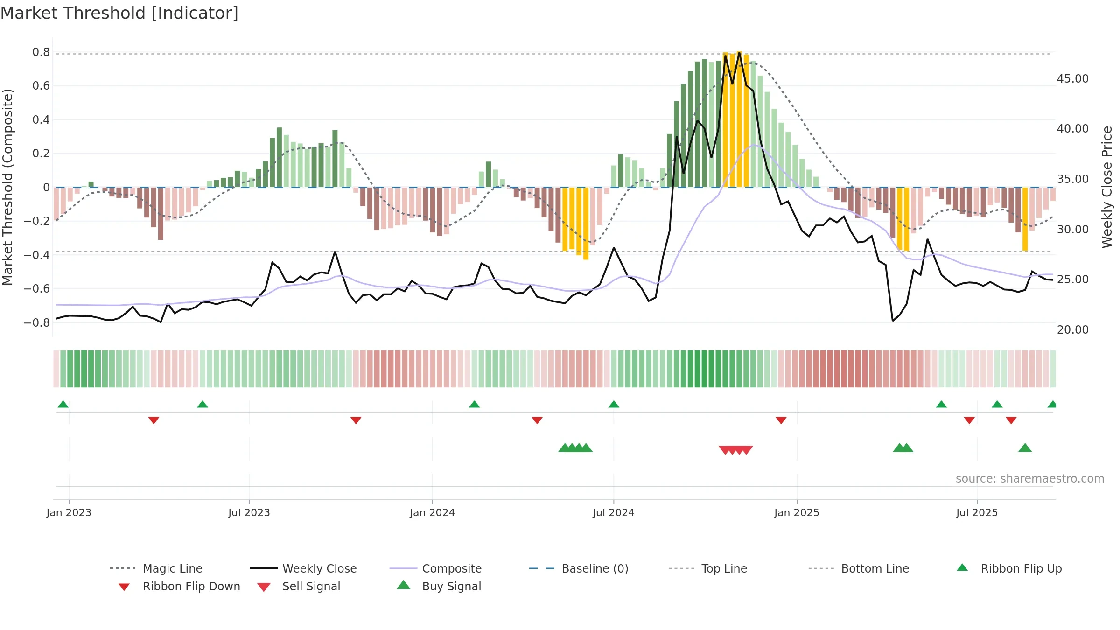
Task: Click the Weekly Close Price axis title
Action: (1107, 187)
